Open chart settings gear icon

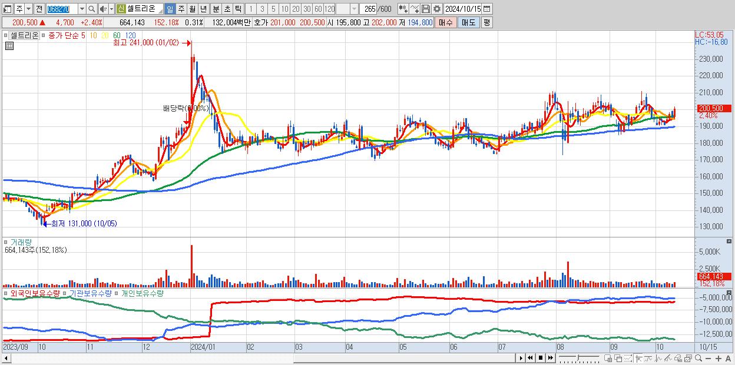coord(436,9)
